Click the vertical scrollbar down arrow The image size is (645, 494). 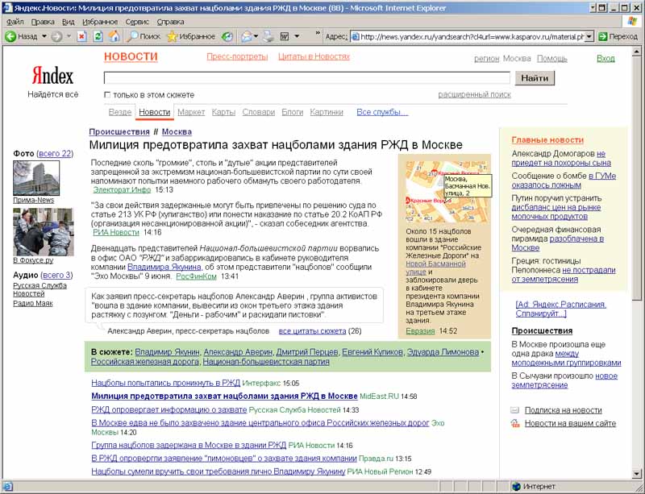point(638,473)
